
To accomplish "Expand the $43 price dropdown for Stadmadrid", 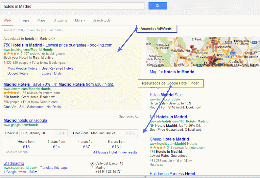I will pyautogui.click(x=33, y=172).
